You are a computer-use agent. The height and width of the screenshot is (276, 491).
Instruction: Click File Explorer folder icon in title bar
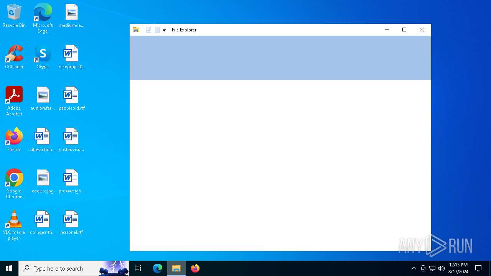coord(136,30)
